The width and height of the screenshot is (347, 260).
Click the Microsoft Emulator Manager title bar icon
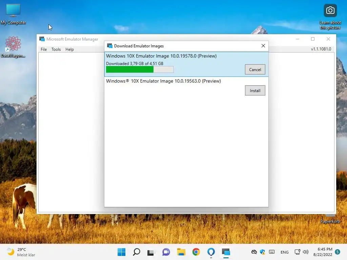[42, 39]
